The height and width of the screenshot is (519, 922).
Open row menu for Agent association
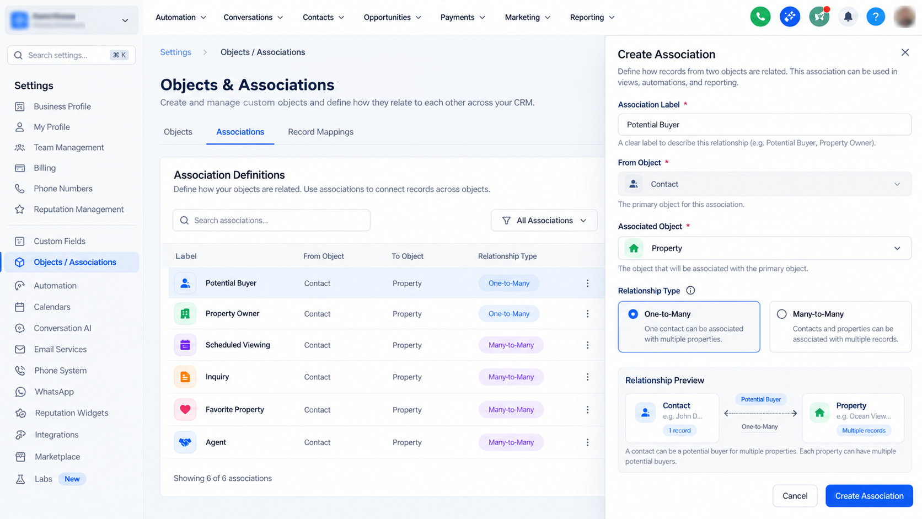click(x=587, y=442)
